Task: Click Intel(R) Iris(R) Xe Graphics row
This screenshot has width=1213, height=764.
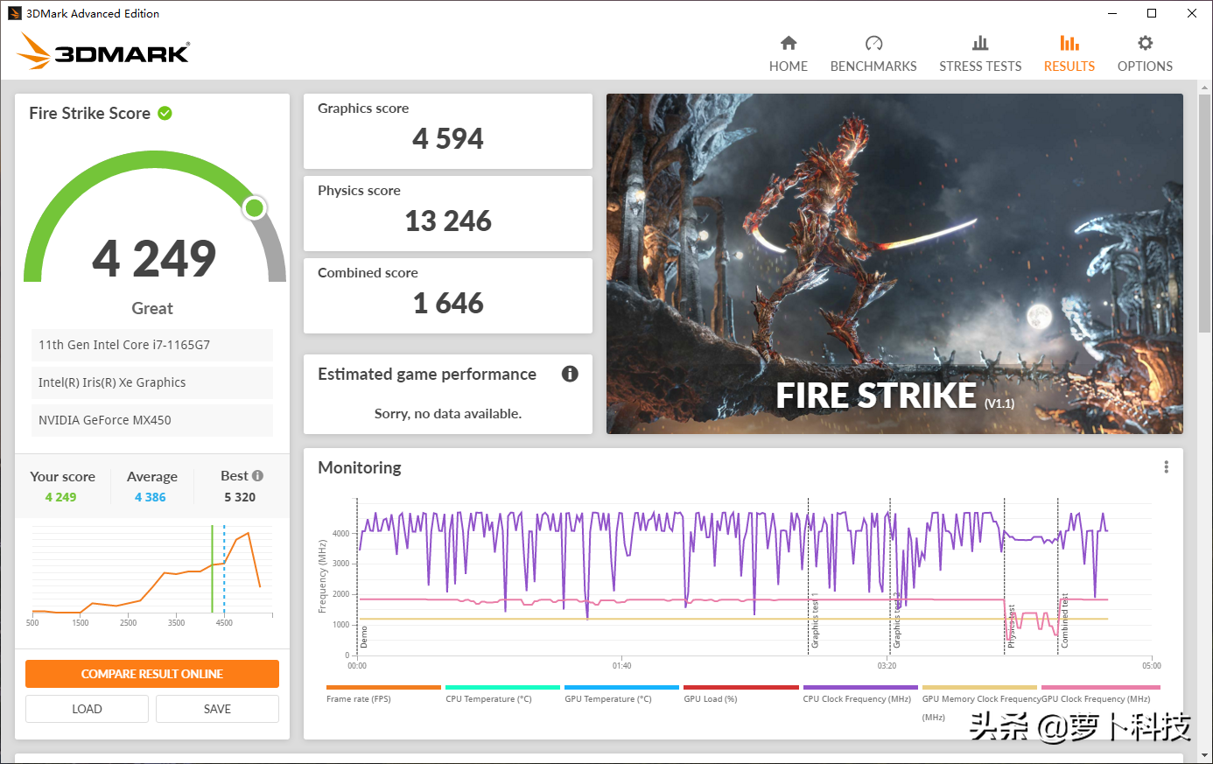Action: pyautogui.click(x=152, y=382)
